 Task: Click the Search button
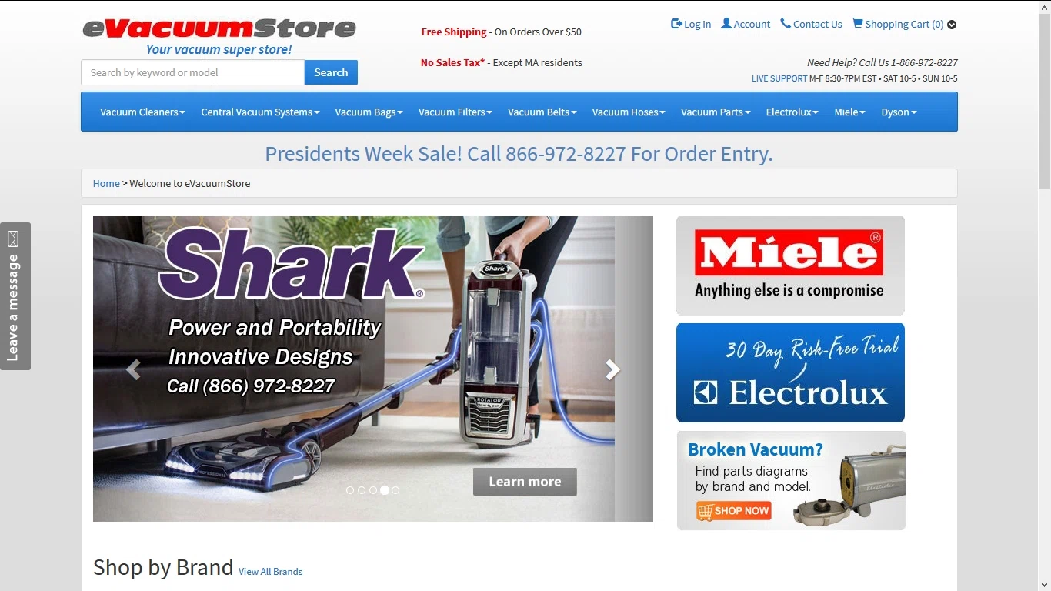tap(331, 72)
